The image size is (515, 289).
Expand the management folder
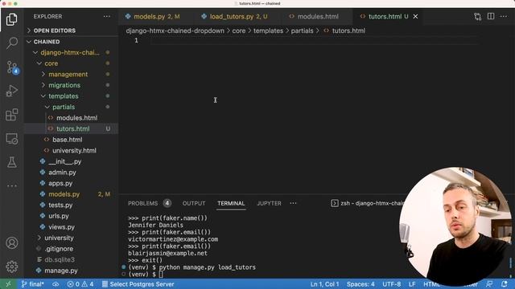pos(68,75)
